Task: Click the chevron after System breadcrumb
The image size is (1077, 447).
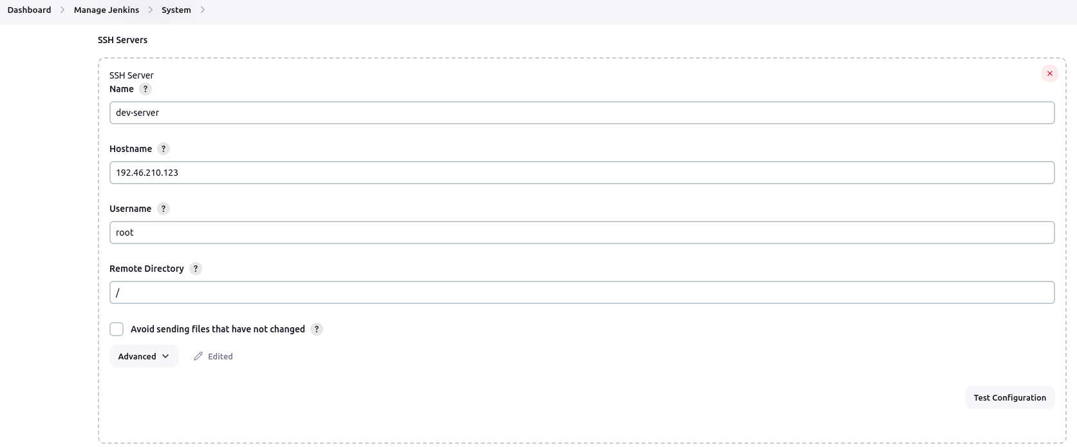Action: (x=203, y=10)
